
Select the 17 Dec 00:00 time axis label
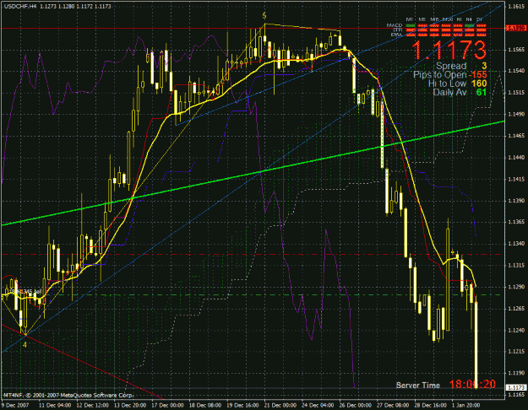168,405
